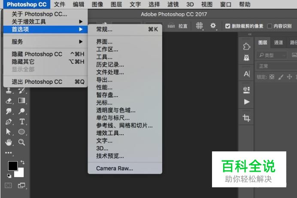This screenshot has height=198, width=297.
Task: Open crop additional options gear
Action: point(213,26)
